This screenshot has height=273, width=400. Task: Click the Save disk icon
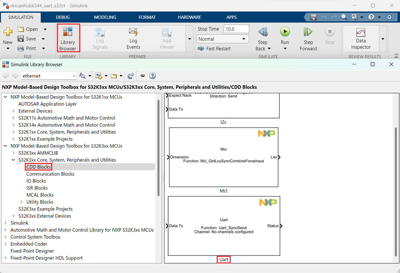(x=21, y=38)
